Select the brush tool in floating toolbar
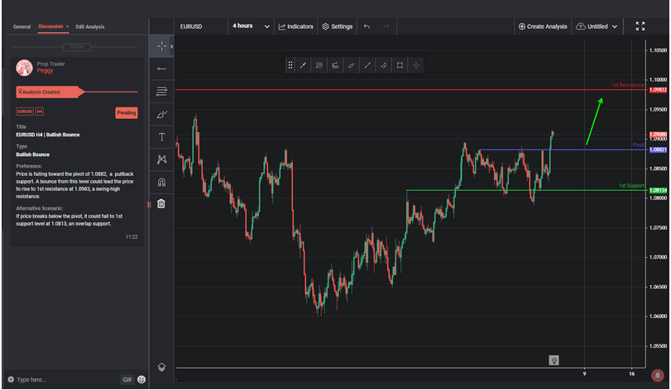Screen dimensions: 671x390 pyautogui.click(x=352, y=65)
